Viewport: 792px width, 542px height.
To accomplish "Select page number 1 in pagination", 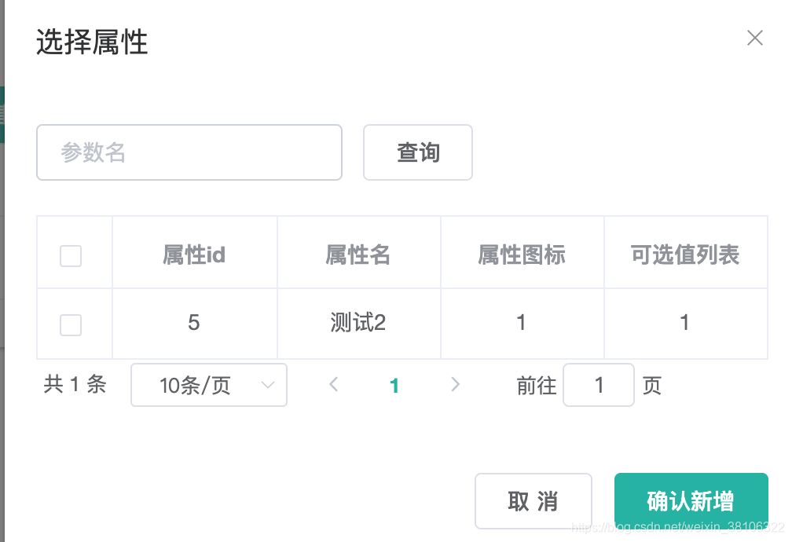I will point(394,385).
